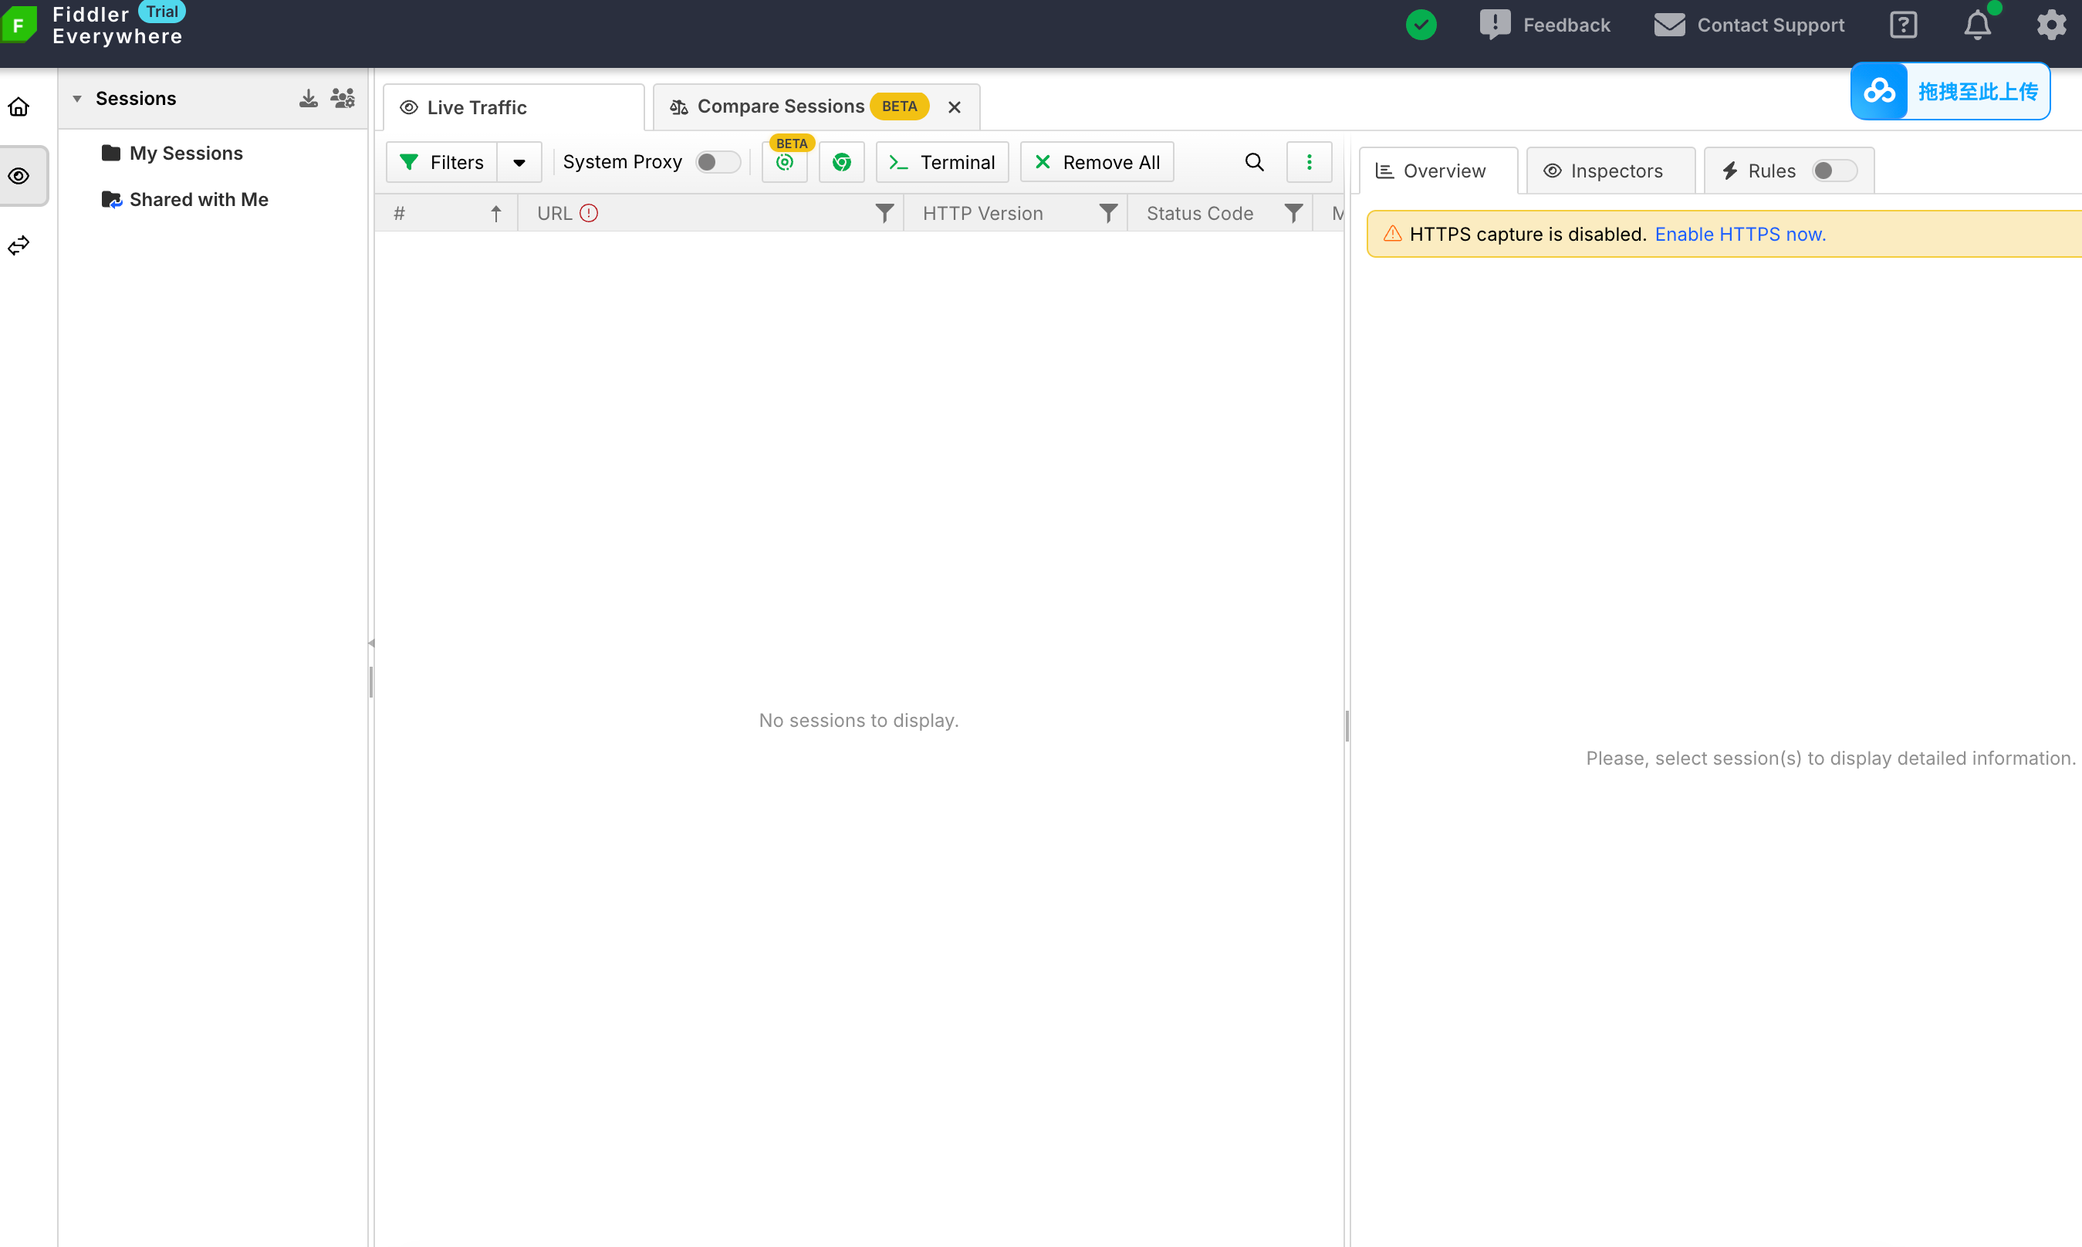Screen dimensions: 2082x1247
Task: Switch to Compare Sessions tab
Action: 780,106
